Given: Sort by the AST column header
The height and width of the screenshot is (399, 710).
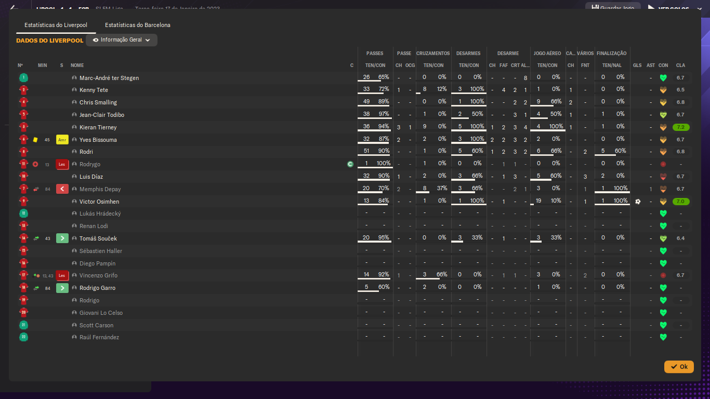Looking at the screenshot, I should [x=651, y=65].
